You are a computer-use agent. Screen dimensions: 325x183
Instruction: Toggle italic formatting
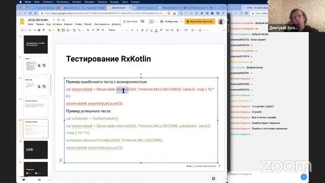coord(147,30)
